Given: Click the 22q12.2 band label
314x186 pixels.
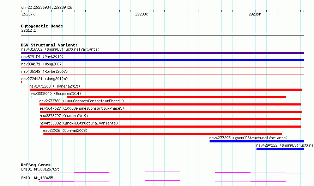Looking at the screenshot, I should pos(29,30).
